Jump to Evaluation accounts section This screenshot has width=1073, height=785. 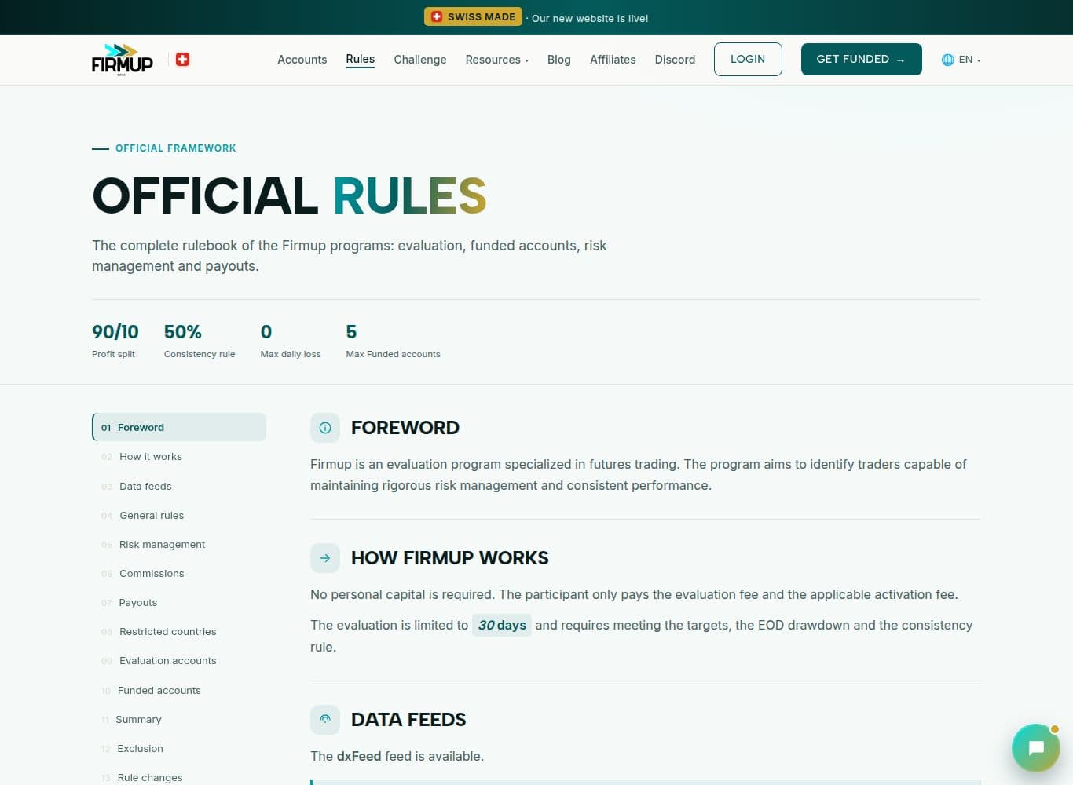pos(179,660)
